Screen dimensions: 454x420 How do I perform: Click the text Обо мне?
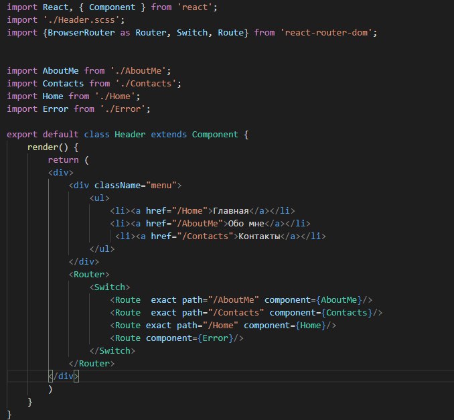[246, 224]
